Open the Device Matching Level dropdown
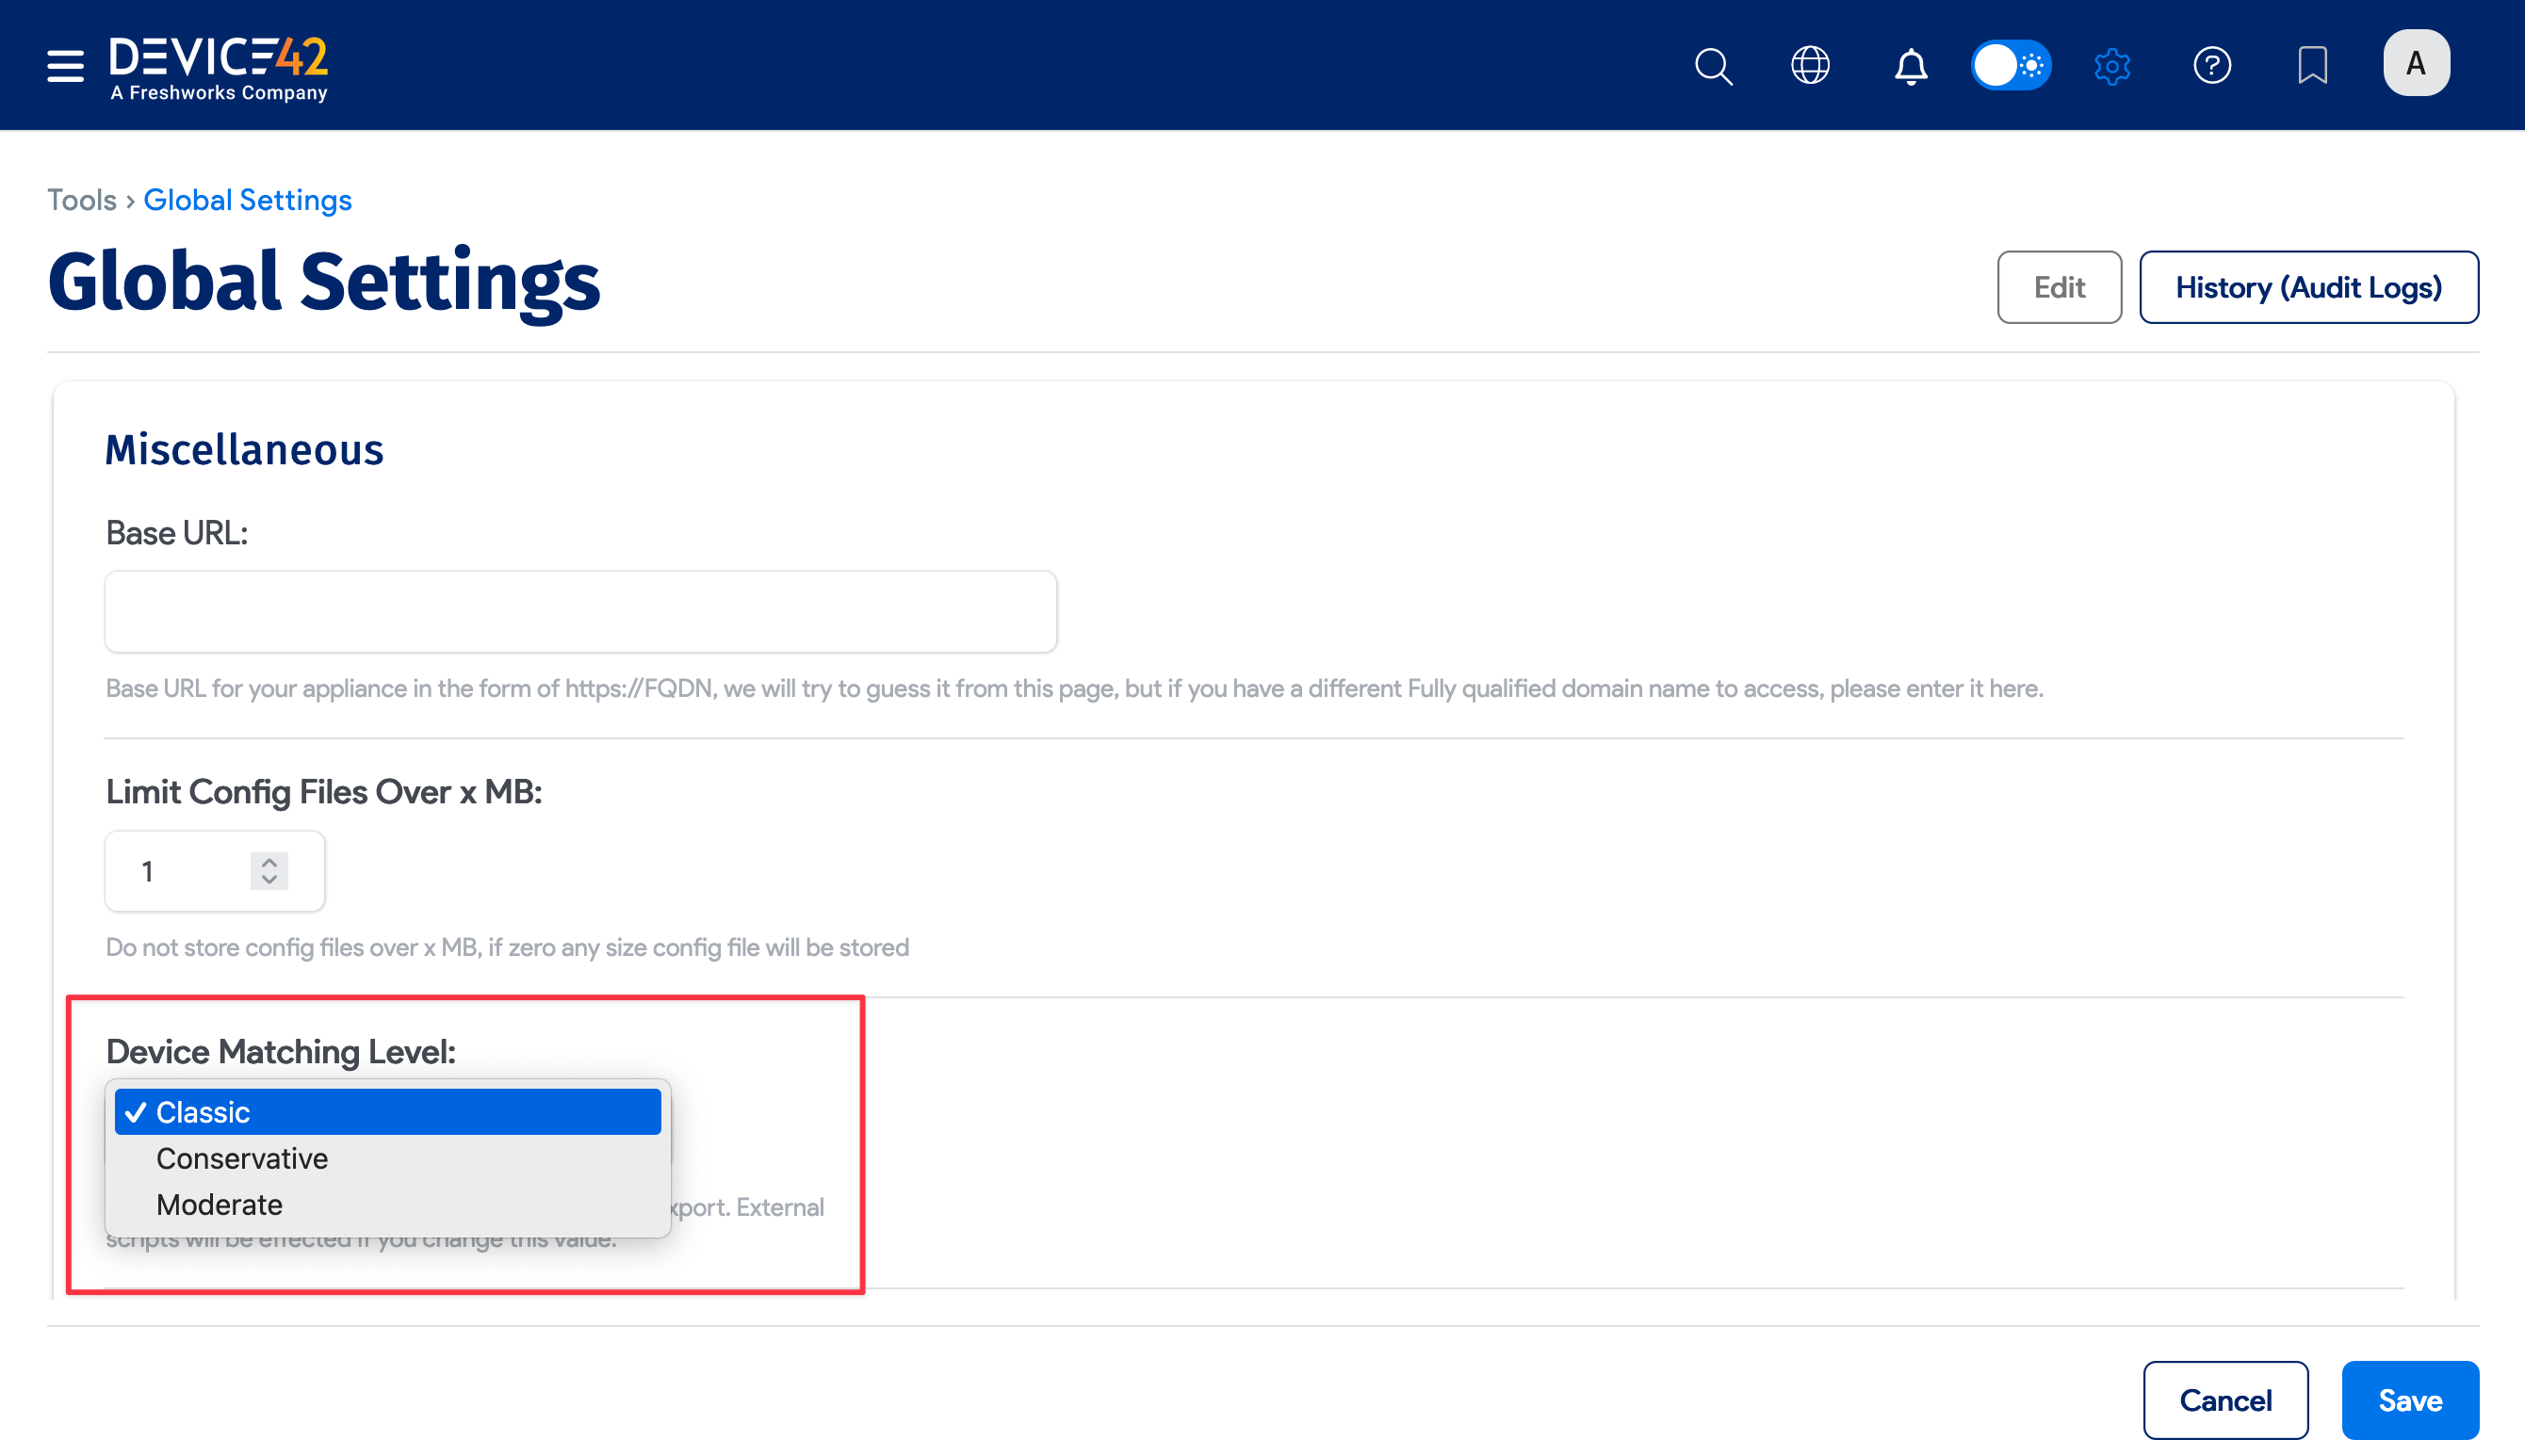Image resolution: width=2525 pixels, height=1456 pixels. [x=388, y=1111]
